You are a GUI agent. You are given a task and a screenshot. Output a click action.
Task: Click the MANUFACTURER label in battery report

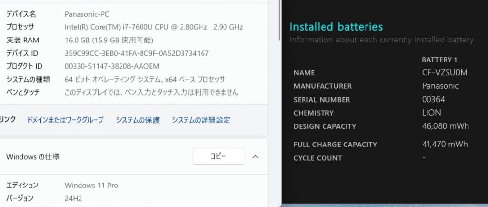(x=323, y=86)
